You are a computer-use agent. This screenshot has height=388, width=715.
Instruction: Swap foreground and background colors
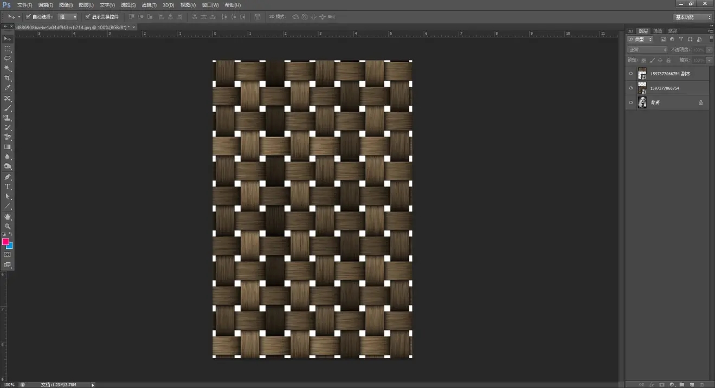11,235
